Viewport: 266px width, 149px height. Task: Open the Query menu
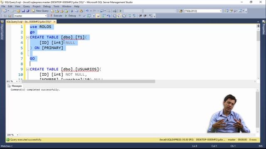click(26, 7)
